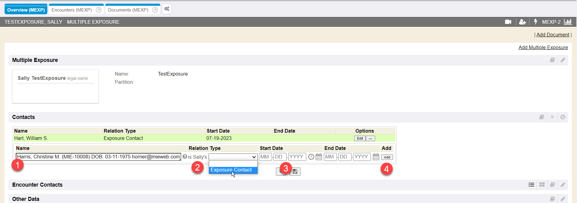
Task: Open the gears settings icon beside tabs
Action: coord(167,9)
